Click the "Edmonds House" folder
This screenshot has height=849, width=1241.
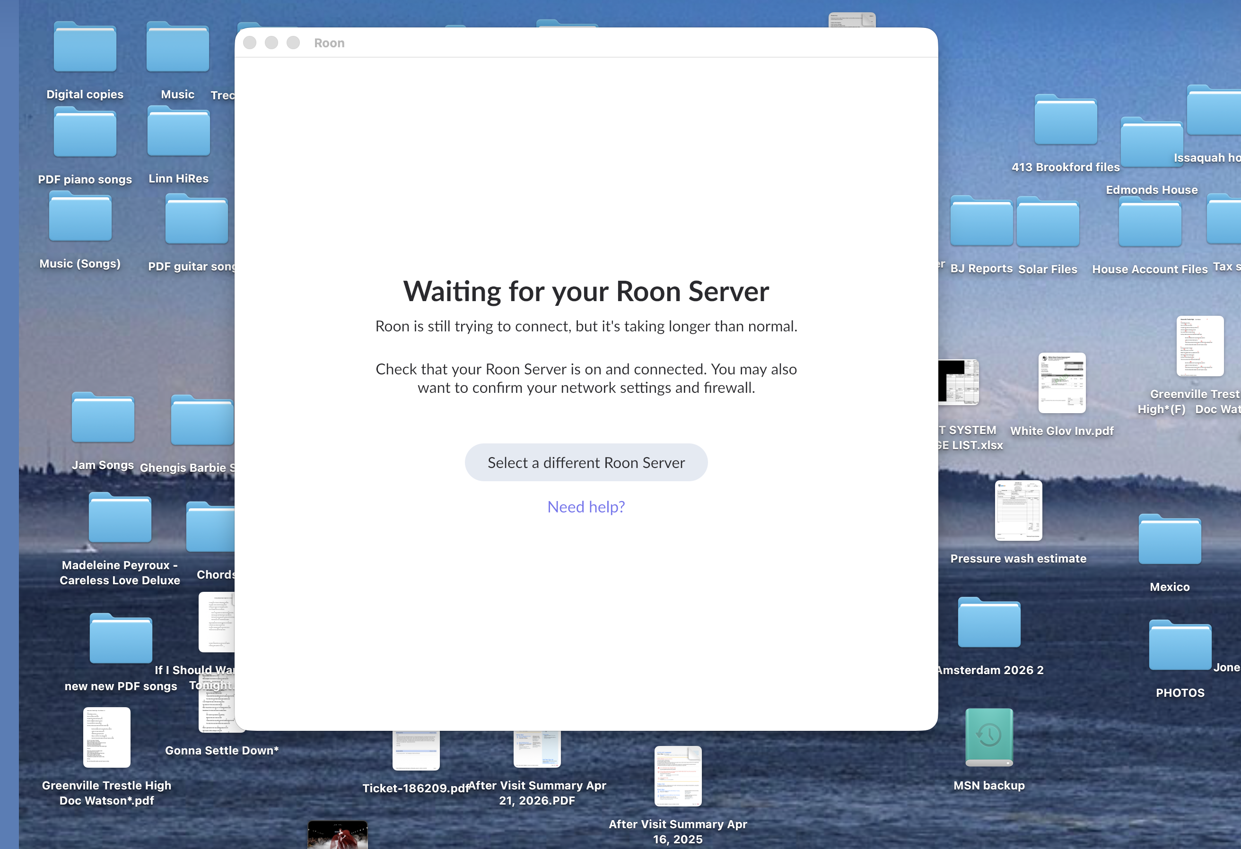(1152, 142)
